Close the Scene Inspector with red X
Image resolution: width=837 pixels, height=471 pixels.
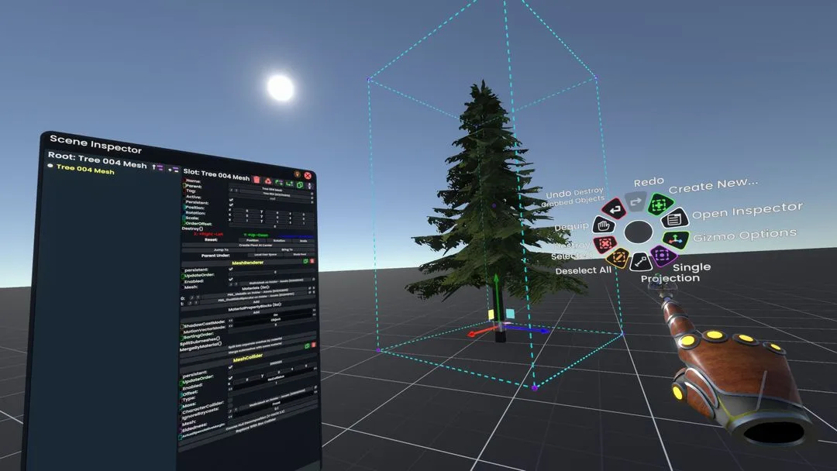(308, 176)
